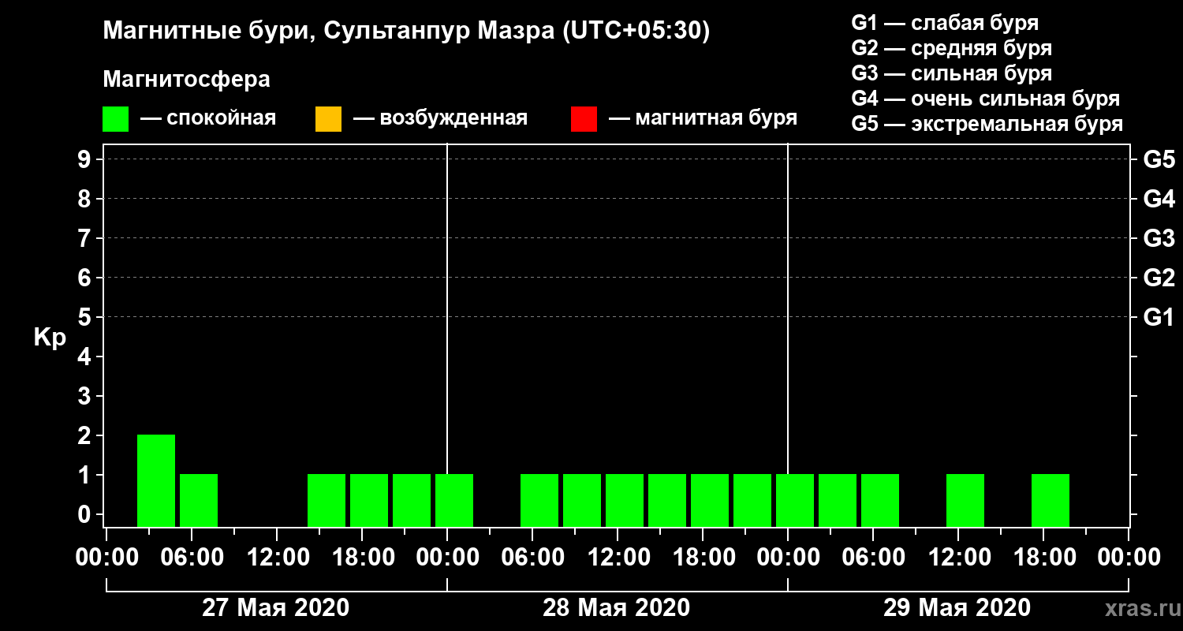The image size is (1183, 631).
Task: Click the G1 right axis label
Action: [x=1159, y=317]
